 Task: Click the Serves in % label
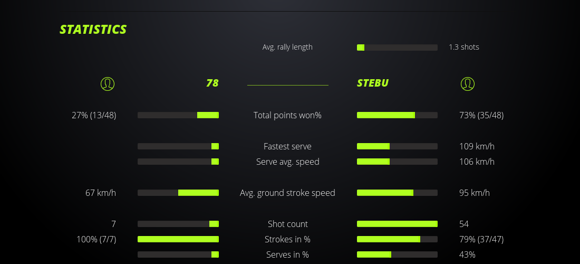[x=288, y=254]
